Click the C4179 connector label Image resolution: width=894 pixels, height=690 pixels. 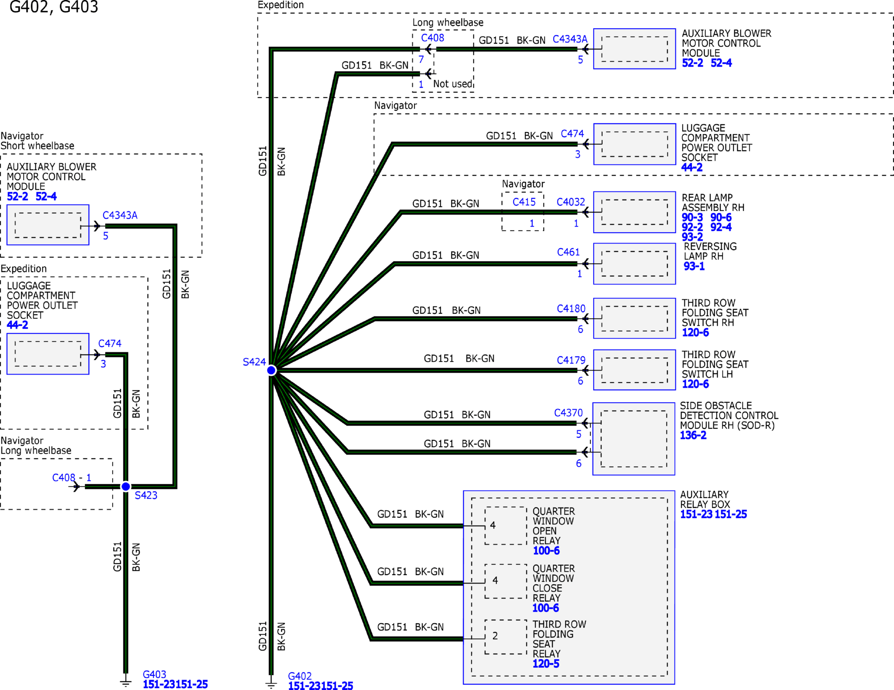click(571, 360)
